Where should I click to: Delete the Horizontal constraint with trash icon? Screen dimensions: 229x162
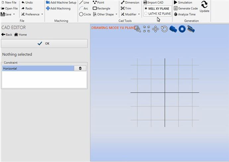pos(80,68)
